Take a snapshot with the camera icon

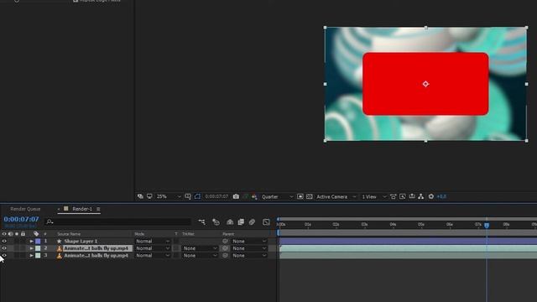[x=236, y=196]
